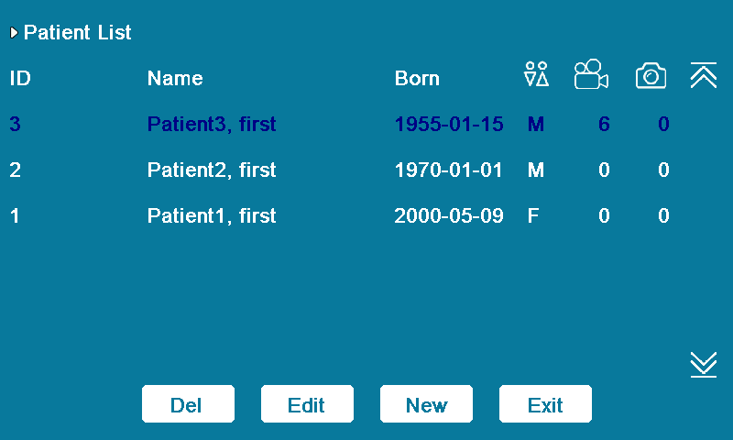733x440 pixels.
Task: Click the F gender value for Patient1
Action: pyautogui.click(x=532, y=216)
